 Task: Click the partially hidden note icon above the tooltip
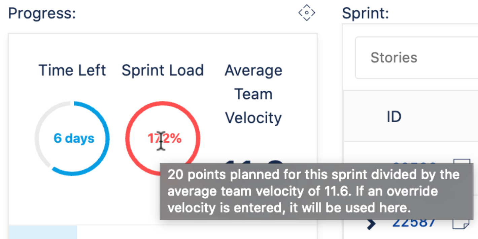click(x=462, y=161)
